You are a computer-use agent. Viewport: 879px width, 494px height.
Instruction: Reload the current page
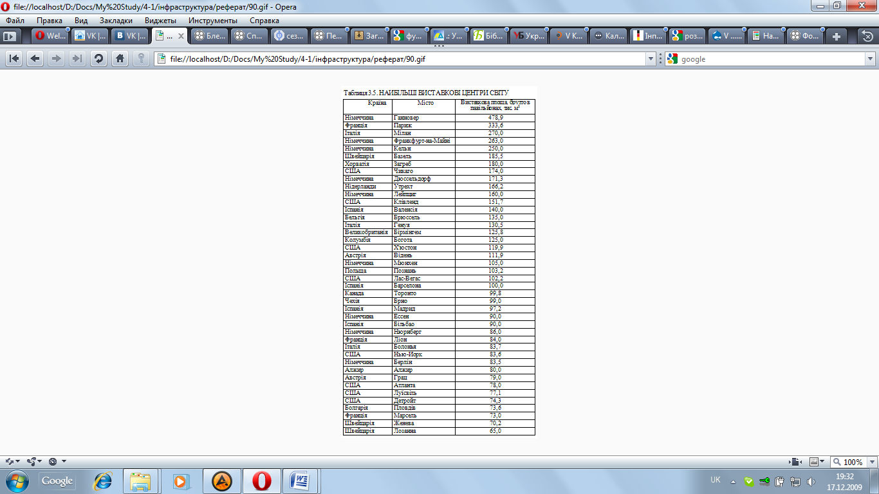(x=98, y=59)
